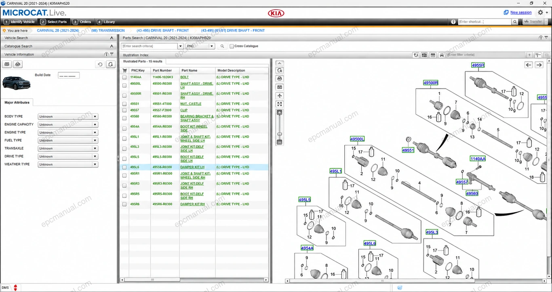The width and height of the screenshot is (552, 292).
Task: Click the card icon beside the vehicle print button
Action: (x=7, y=64)
